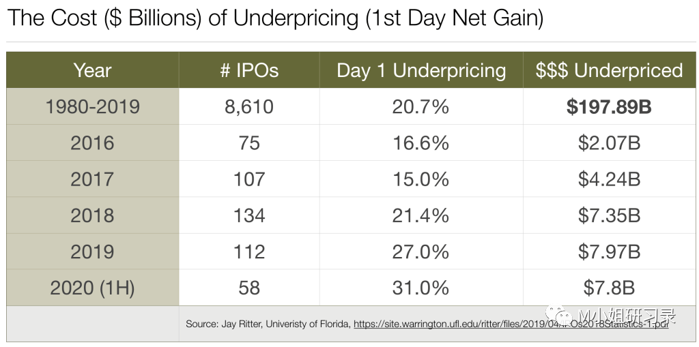Select the '1980-2019' year cell
This screenshot has height=347, width=699.
[x=92, y=107]
